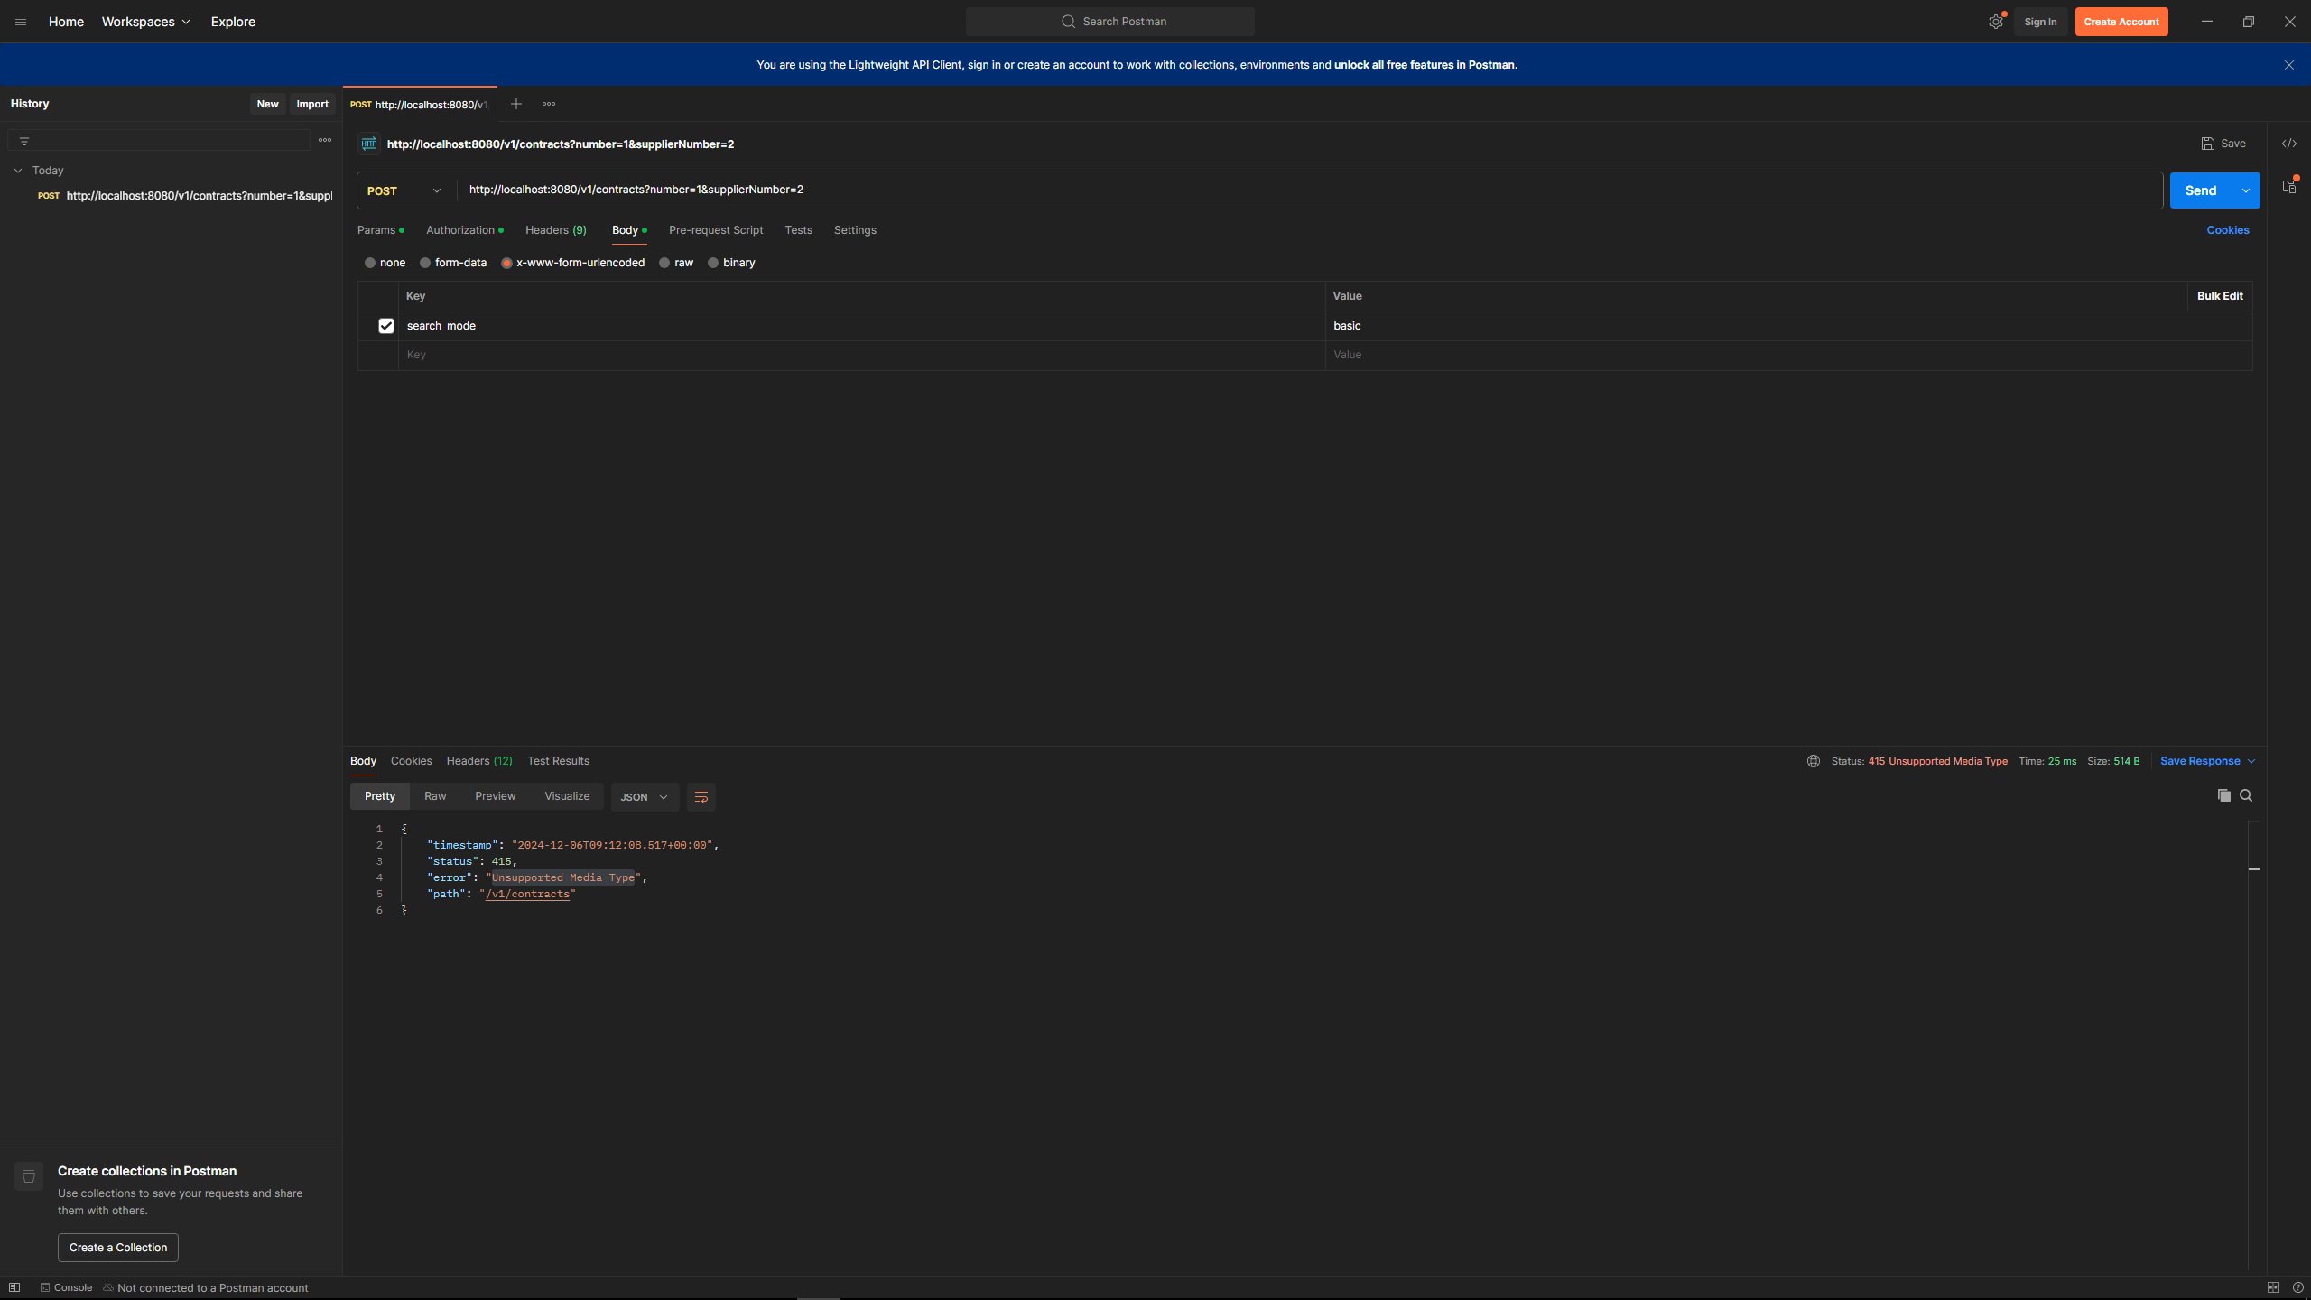Open the POST method dropdown
Image resolution: width=2311 pixels, height=1300 pixels.
click(404, 190)
